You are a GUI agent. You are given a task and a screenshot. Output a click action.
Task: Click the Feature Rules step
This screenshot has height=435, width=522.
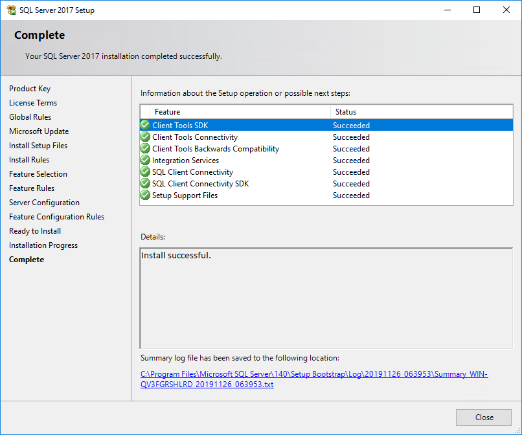point(32,188)
